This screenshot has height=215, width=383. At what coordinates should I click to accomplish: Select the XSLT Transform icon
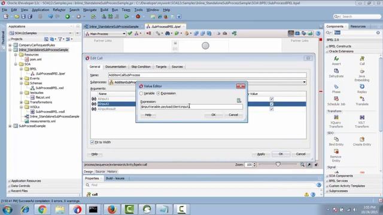[362, 117]
